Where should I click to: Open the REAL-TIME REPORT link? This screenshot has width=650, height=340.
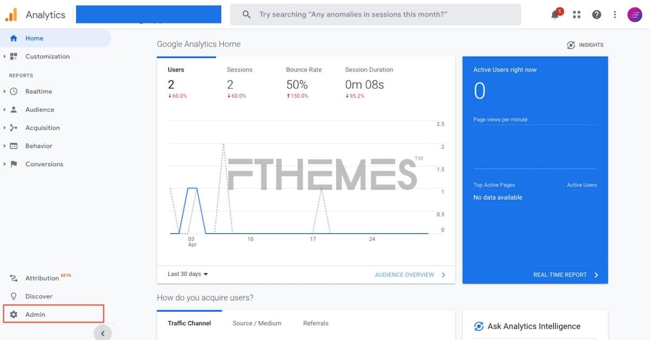[x=560, y=275]
